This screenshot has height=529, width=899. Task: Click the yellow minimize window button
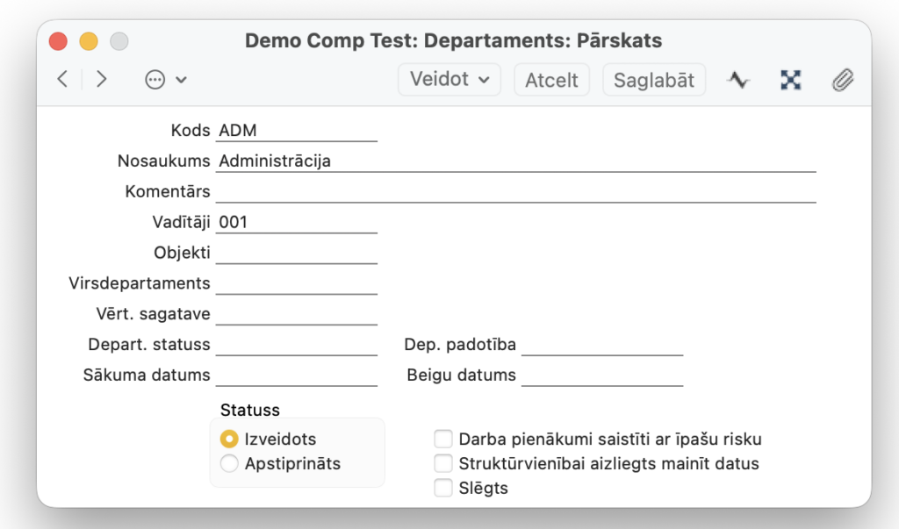[89, 41]
